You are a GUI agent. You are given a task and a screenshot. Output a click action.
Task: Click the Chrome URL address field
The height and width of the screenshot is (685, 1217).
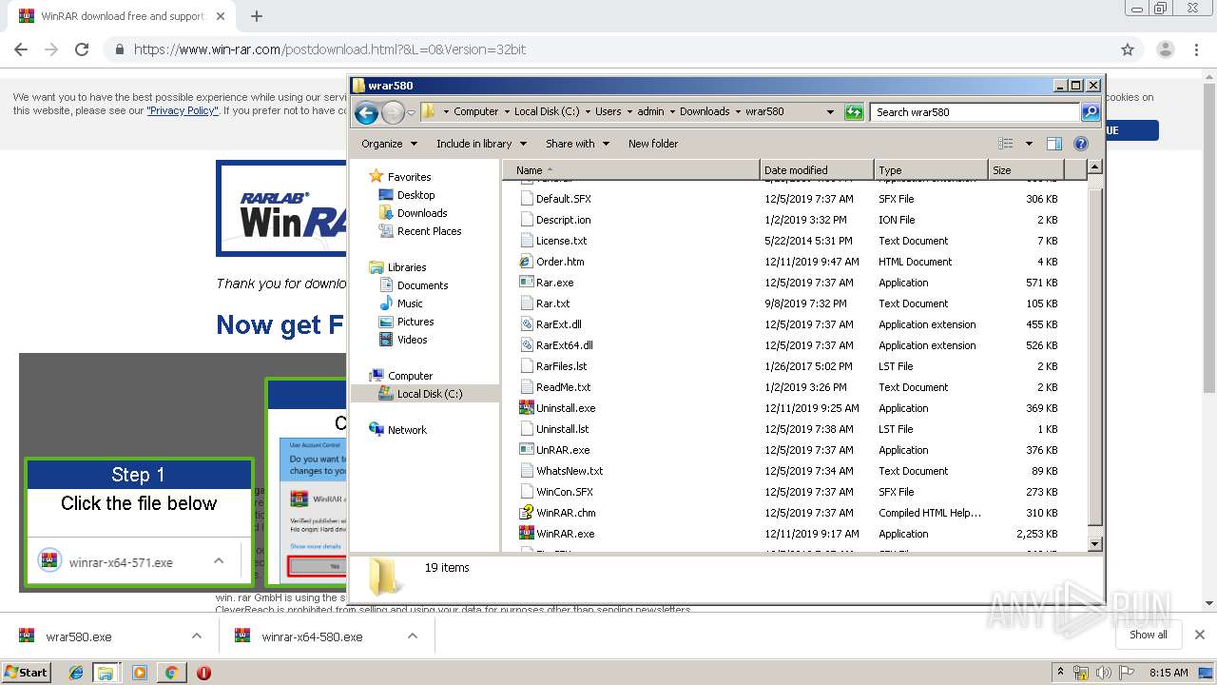(x=608, y=49)
